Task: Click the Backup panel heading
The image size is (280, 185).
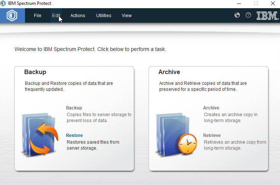Action: (35, 72)
